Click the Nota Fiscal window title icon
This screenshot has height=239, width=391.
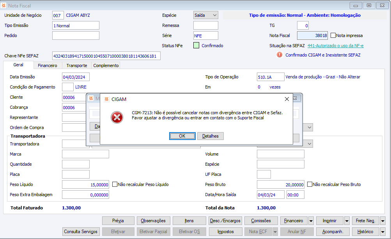[4, 5]
